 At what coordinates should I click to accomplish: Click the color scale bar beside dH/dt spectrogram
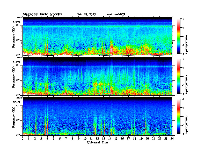coord(179,36)
